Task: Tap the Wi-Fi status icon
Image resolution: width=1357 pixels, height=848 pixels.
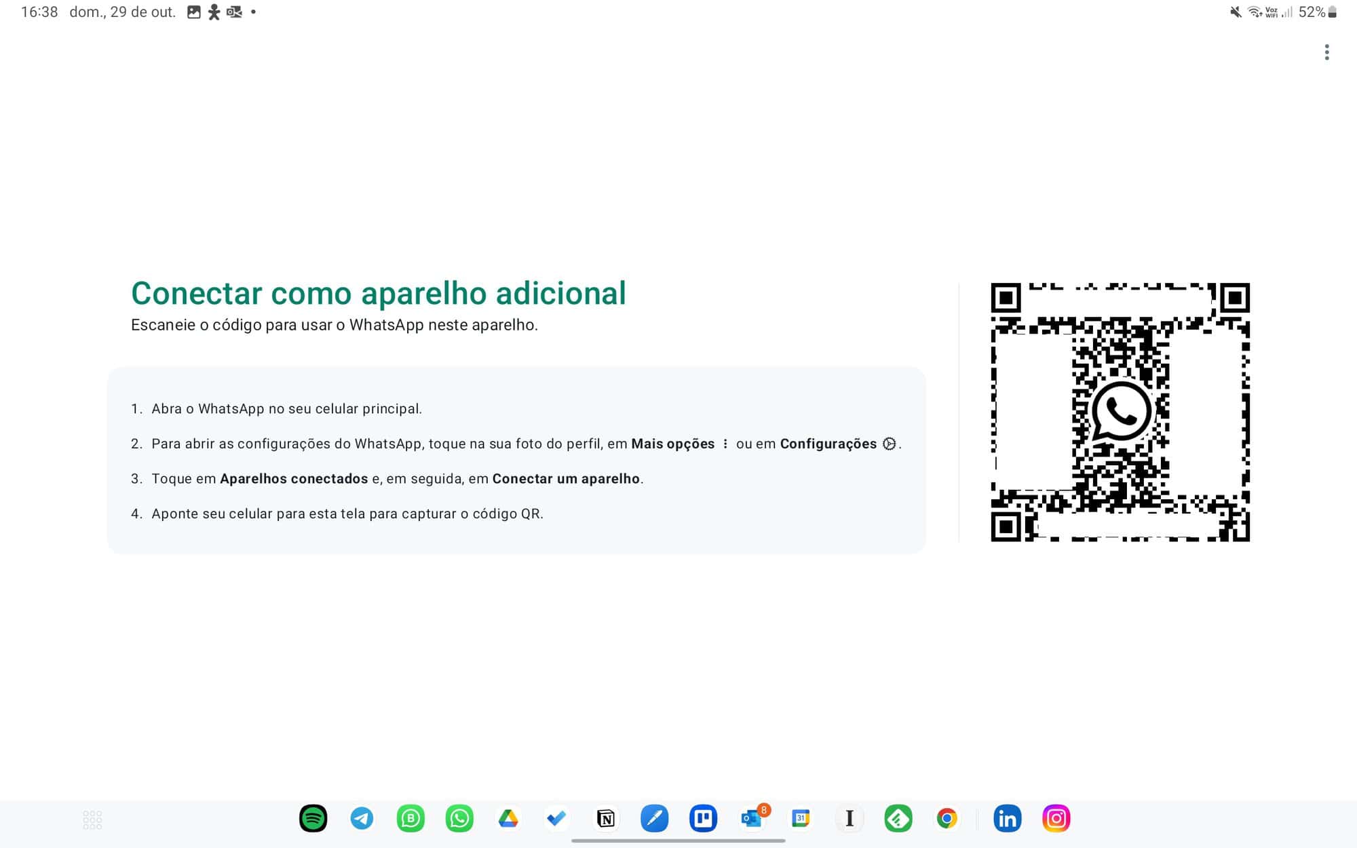Action: click(x=1255, y=12)
